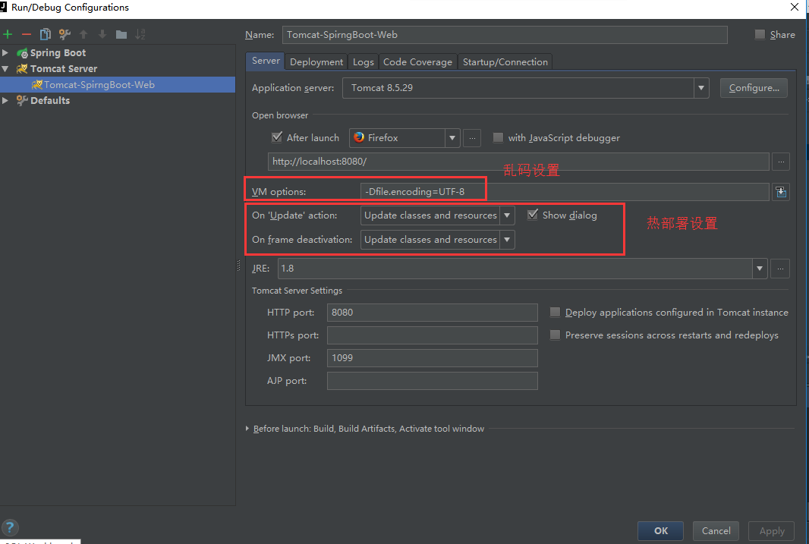This screenshot has height=544, width=809.
Task: Click the create new folder icon
Action: (x=121, y=34)
